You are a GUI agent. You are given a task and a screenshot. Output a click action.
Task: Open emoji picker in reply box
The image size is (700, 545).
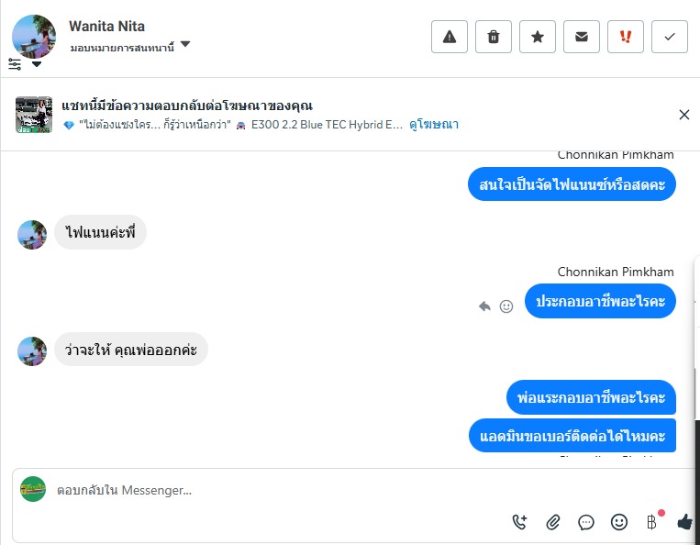(619, 522)
